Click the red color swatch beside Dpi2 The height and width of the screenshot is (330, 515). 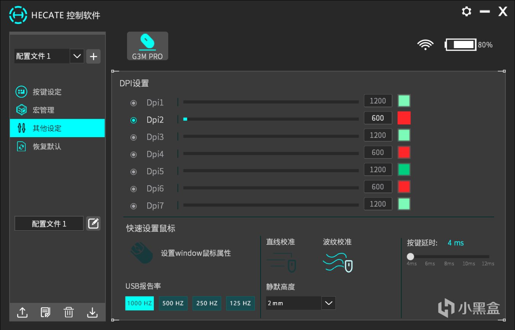[404, 118]
